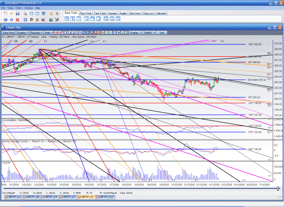This screenshot has width=284, height=207.
Task: Click the second magnifier zoom icon
Action: pyautogui.click(x=95, y=33)
